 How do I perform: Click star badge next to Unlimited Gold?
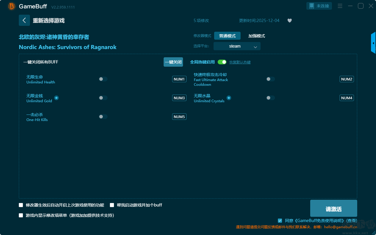pos(56,98)
